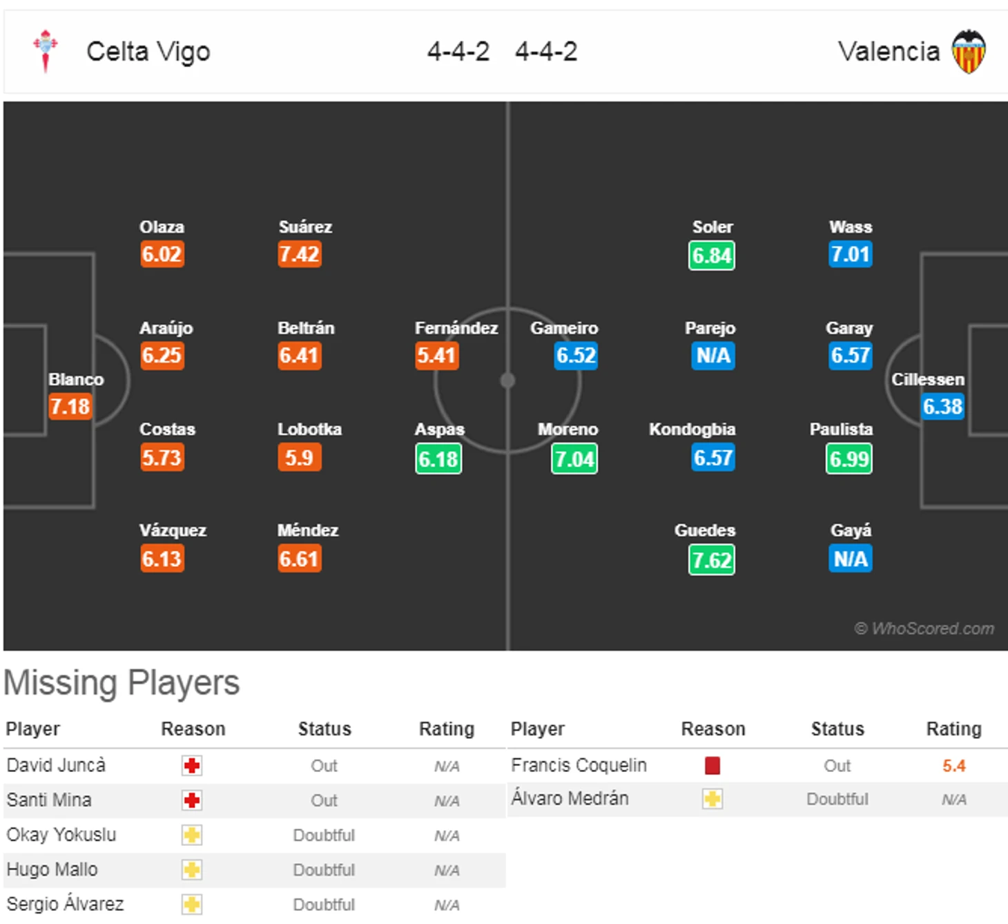Click Francis Coquelin's red card suspension icon
Screen dimensions: 1008x924
713,765
